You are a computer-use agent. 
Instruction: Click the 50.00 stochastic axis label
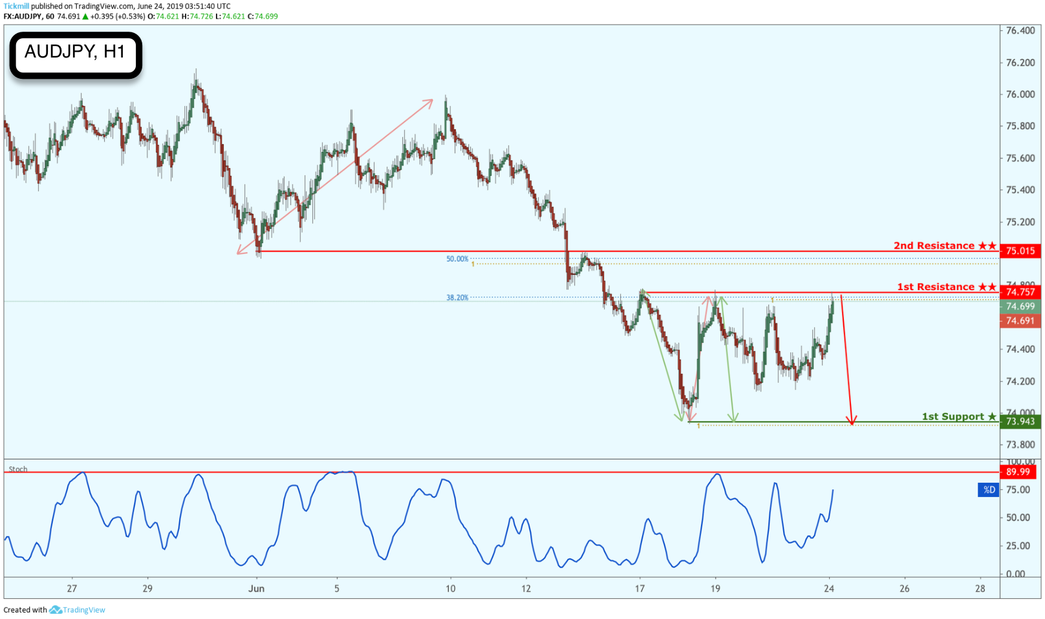tap(1018, 518)
